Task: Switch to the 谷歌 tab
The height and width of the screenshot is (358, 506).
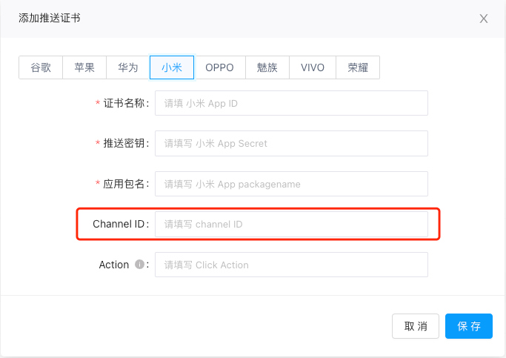Action: pos(41,67)
